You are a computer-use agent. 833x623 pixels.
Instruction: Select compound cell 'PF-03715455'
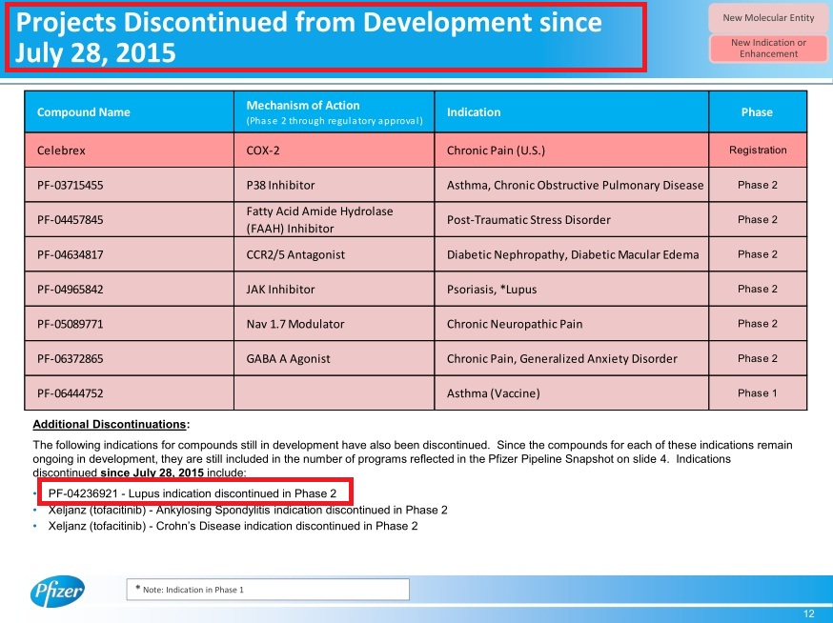click(129, 185)
